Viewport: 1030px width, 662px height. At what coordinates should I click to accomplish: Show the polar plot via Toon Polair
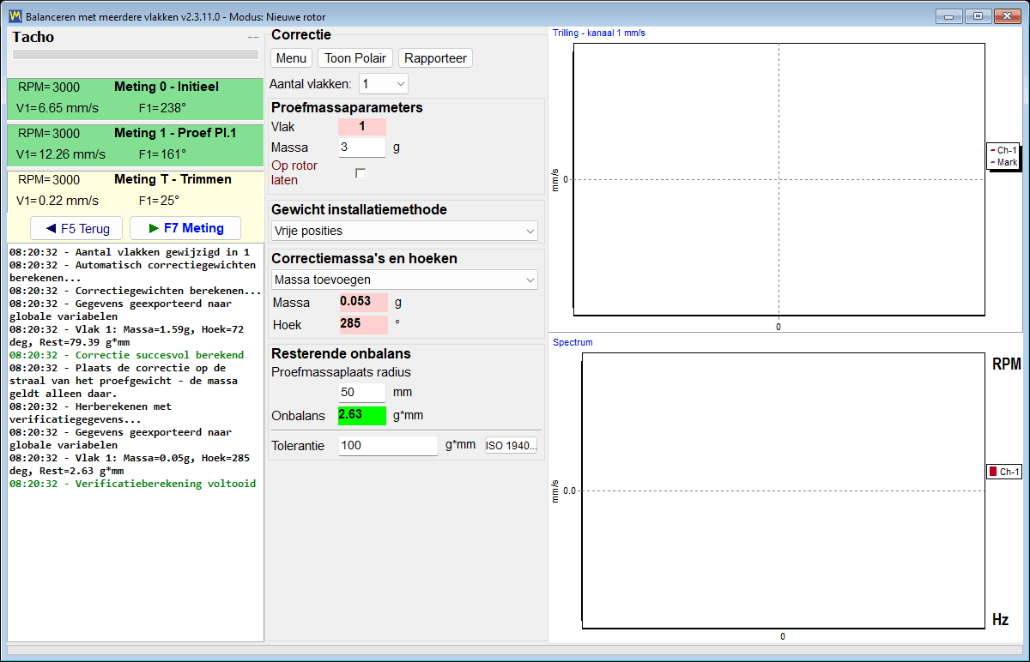pyautogui.click(x=355, y=58)
